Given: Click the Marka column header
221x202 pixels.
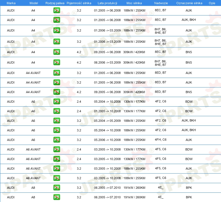Looking at the screenshot, I should tap(11, 3).
